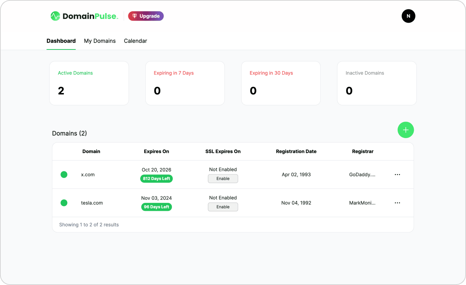Select the Dashboard tab
The width and height of the screenshot is (466, 285).
(x=61, y=41)
